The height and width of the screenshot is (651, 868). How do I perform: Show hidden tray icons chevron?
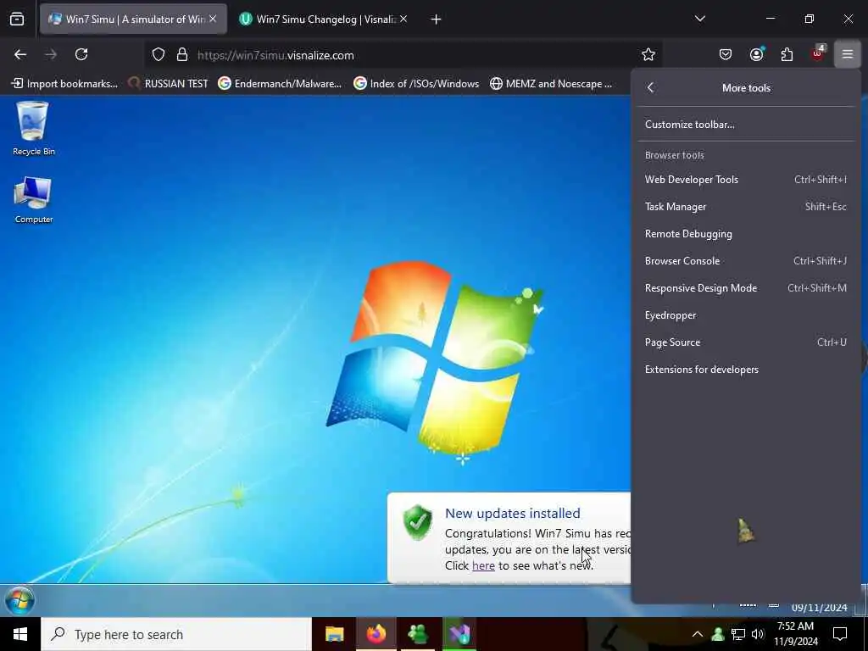pyautogui.click(x=698, y=634)
